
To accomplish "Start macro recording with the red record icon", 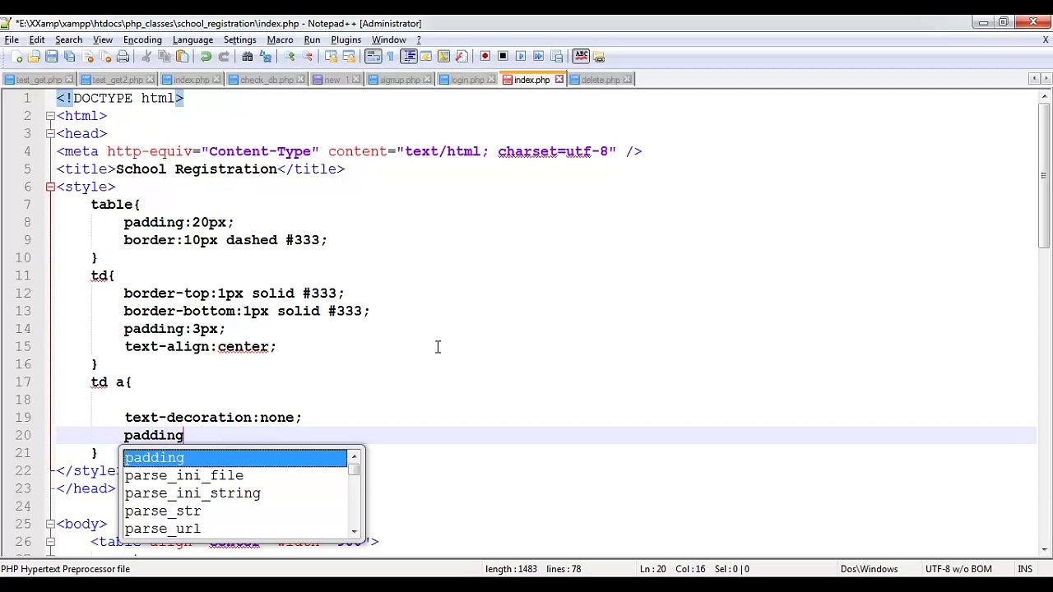I will pos(485,57).
